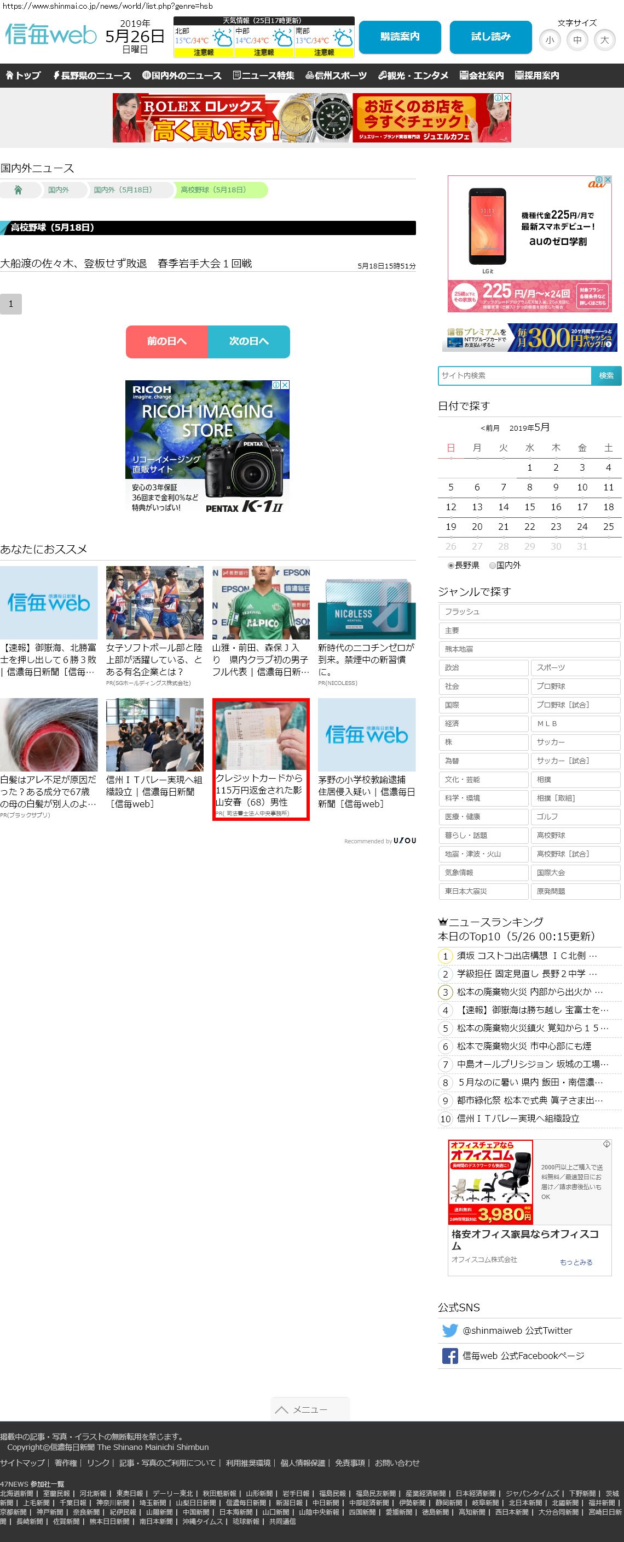
Task: Open 会社案内 menu item
Action: [x=482, y=76]
